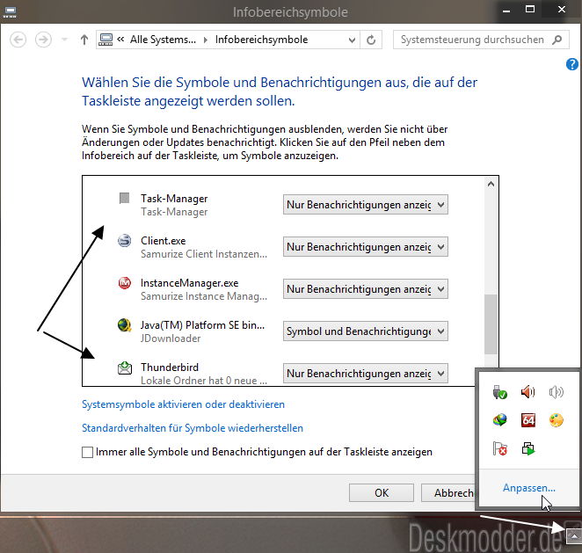
Task: Select the InstanceManager.exe icon
Action: [x=124, y=283]
